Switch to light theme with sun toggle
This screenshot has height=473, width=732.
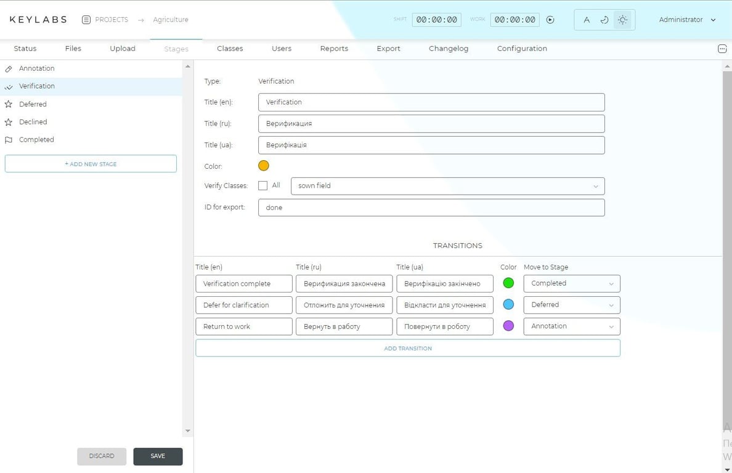coord(622,20)
